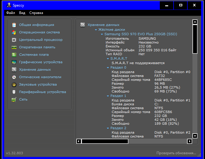
Task: Open Оперативная память section
Action: point(37,47)
